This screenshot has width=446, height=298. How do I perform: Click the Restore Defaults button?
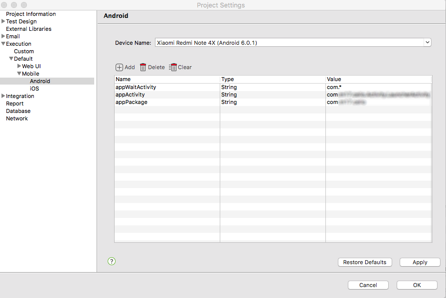click(365, 262)
